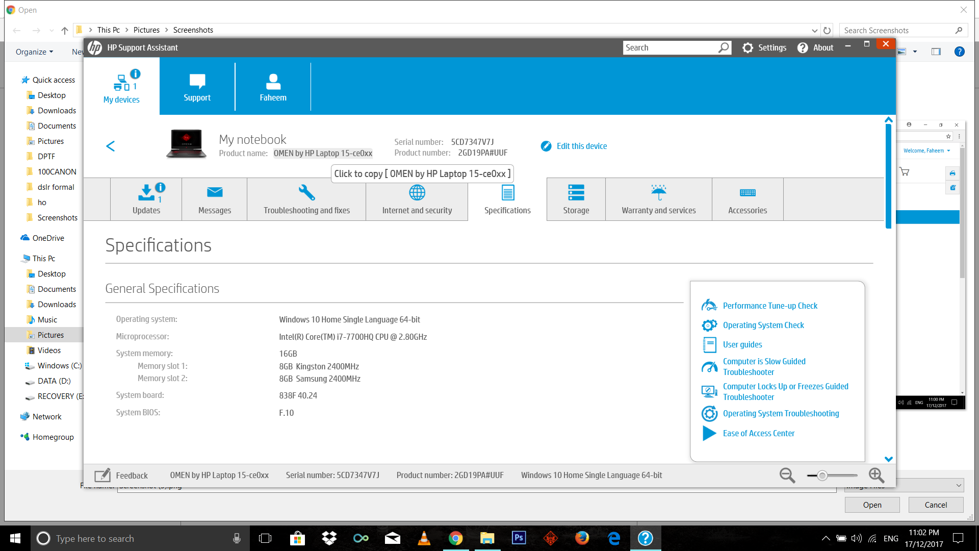Switch to the My devices tab

[x=121, y=87]
